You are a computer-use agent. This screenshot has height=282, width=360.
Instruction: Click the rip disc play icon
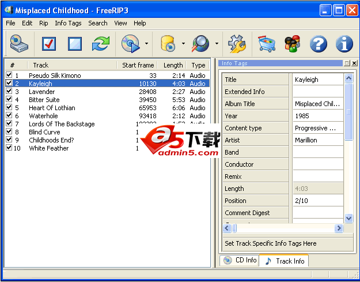130,43
